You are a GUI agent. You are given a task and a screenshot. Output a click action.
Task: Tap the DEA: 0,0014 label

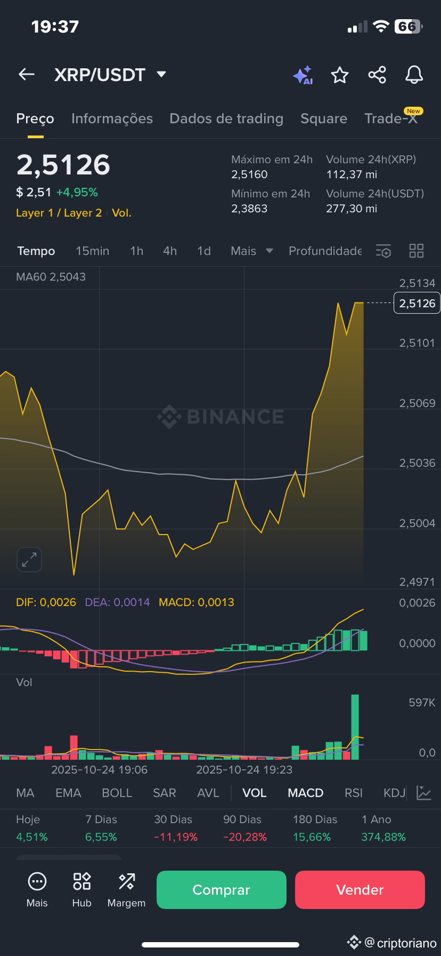pyautogui.click(x=118, y=602)
